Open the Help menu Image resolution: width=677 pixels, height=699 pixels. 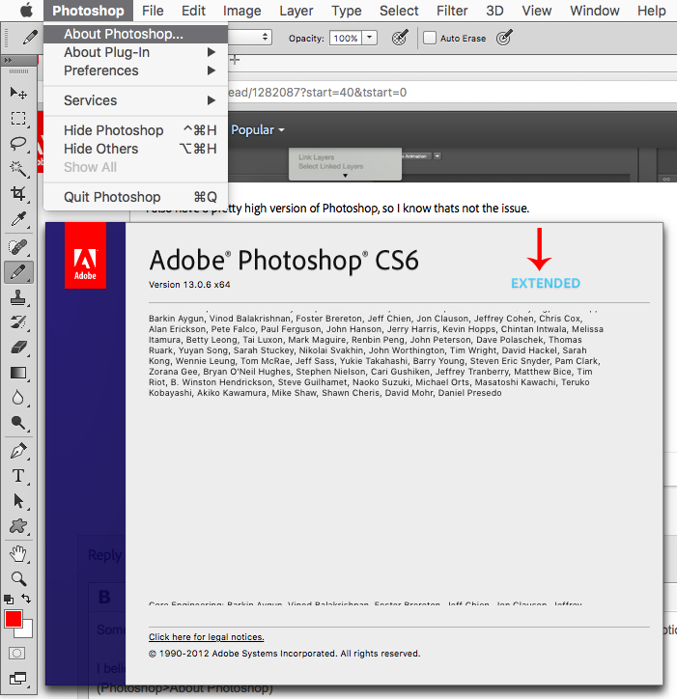click(x=651, y=11)
